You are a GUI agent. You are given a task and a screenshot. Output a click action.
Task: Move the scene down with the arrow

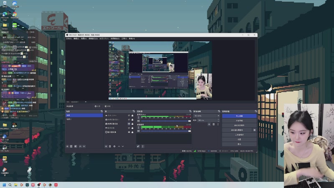click(84, 147)
